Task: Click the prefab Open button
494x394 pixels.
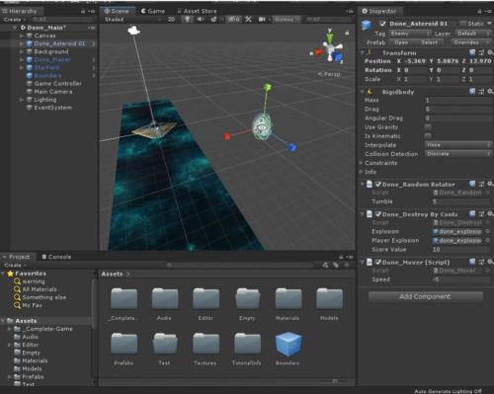Action: 401,42
